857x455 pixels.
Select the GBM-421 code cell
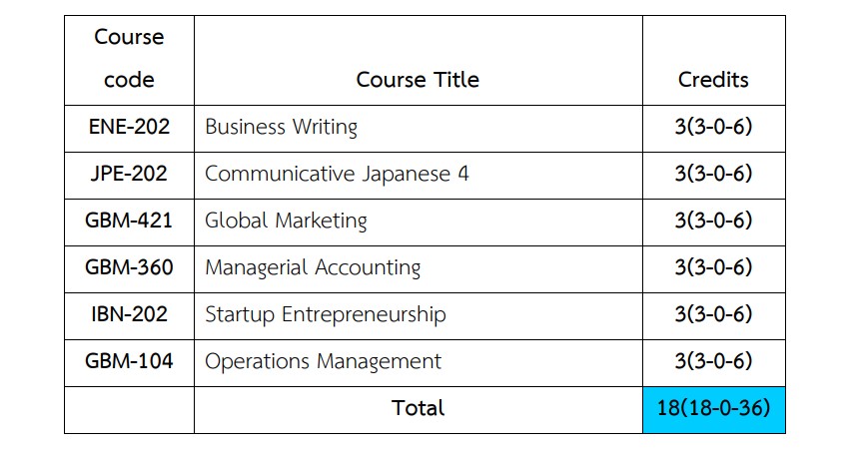[x=129, y=221]
